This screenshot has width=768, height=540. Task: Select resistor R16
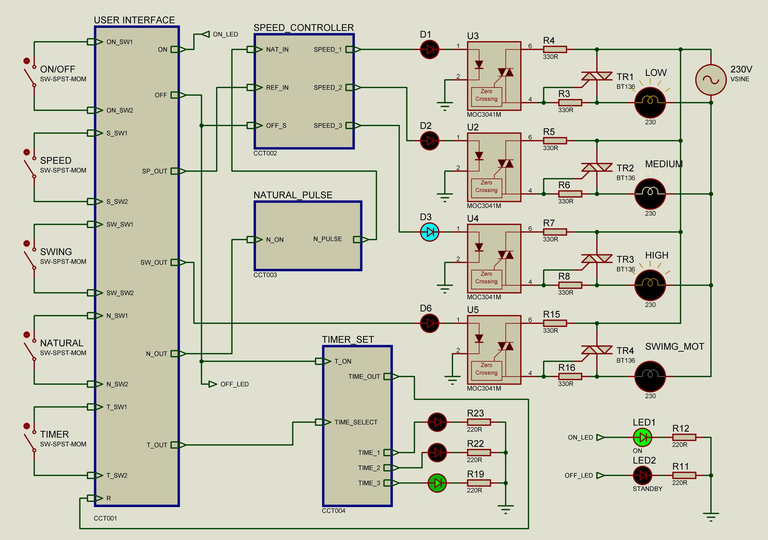tap(570, 376)
